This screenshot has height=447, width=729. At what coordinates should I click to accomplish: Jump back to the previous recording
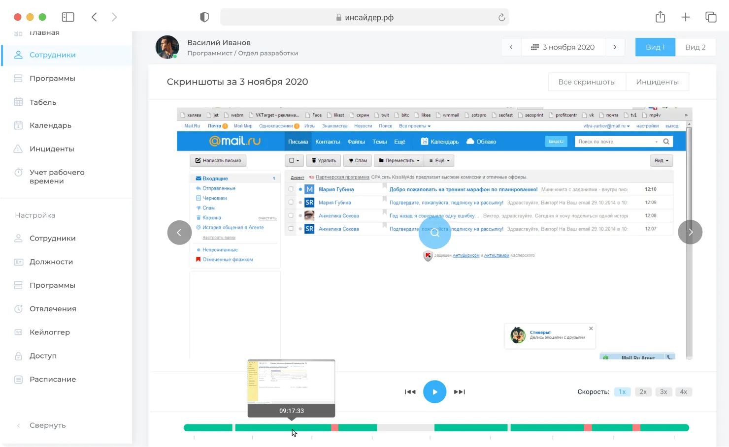(x=410, y=392)
